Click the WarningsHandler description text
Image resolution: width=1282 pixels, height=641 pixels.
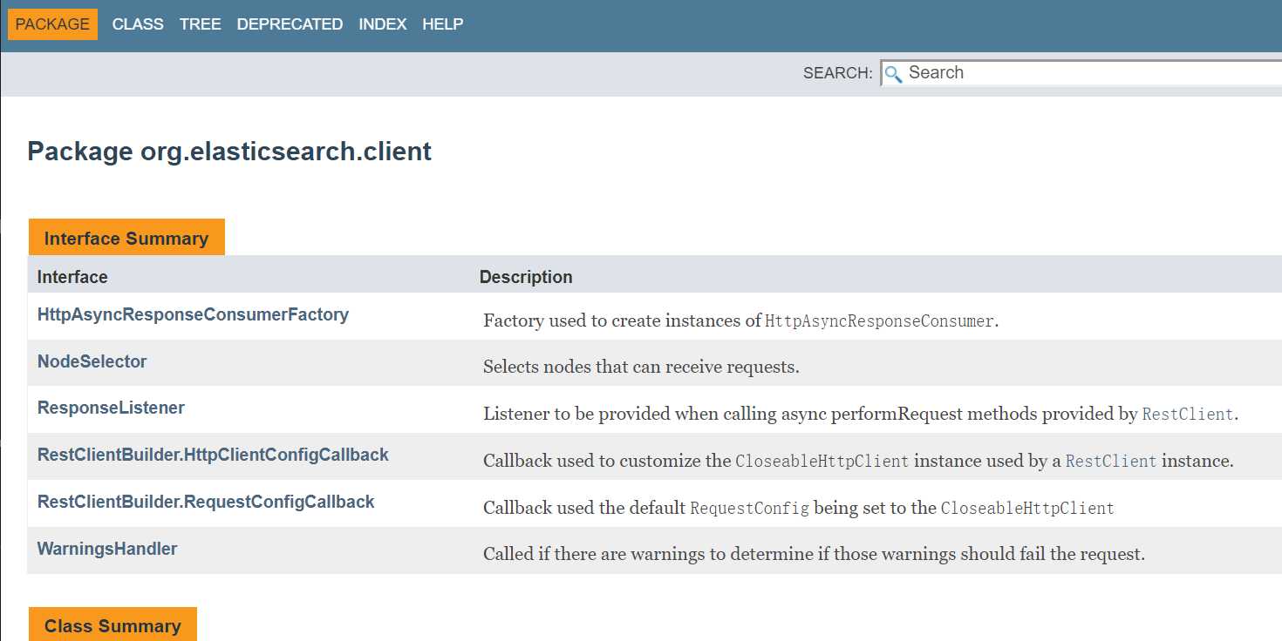[x=814, y=554]
